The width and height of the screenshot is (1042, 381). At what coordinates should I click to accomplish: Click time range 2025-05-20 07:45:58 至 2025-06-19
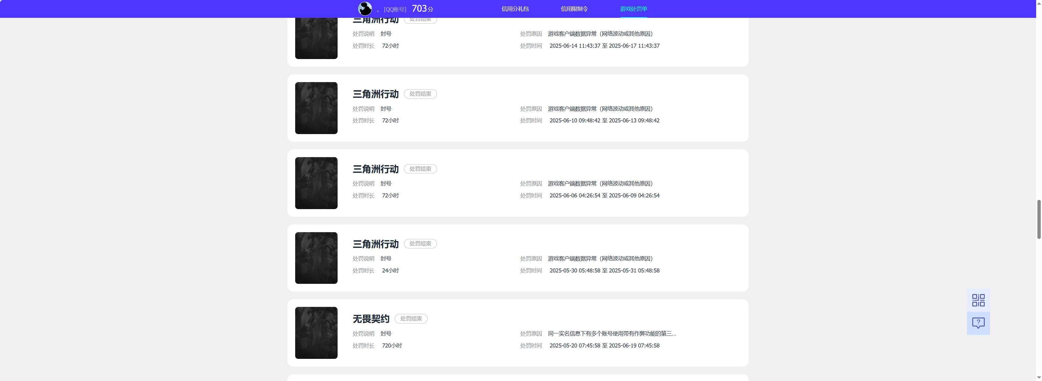[x=604, y=345]
